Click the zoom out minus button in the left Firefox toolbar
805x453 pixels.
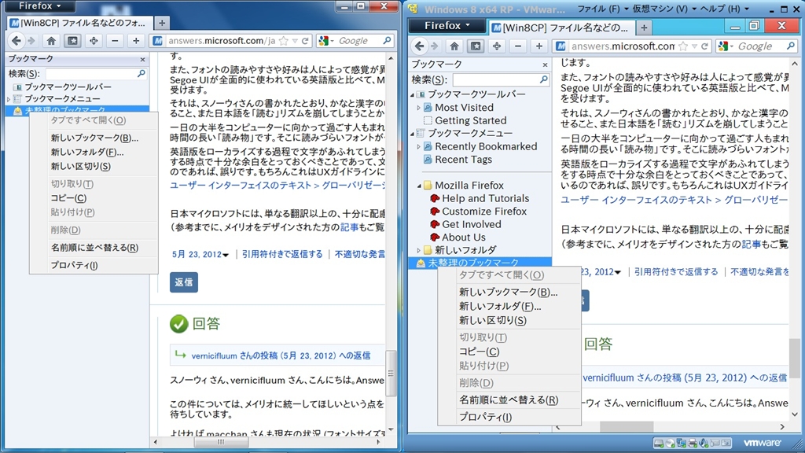pyautogui.click(x=116, y=41)
